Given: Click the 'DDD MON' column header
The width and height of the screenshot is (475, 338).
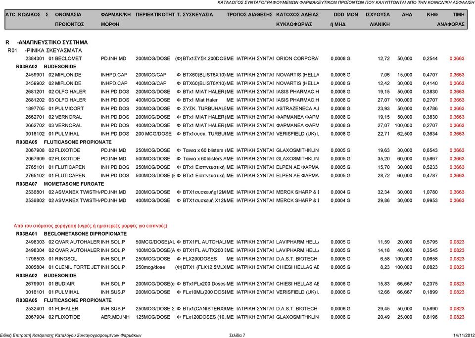Looking at the screenshot, I should point(346,14).
